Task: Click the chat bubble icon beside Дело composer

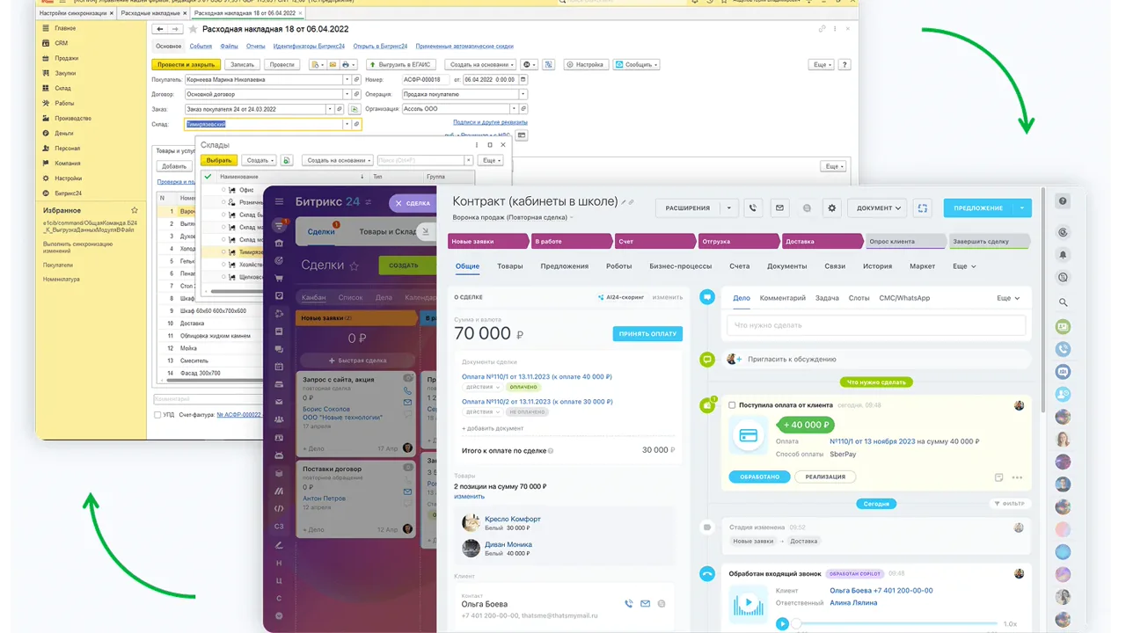Action: point(706,298)
